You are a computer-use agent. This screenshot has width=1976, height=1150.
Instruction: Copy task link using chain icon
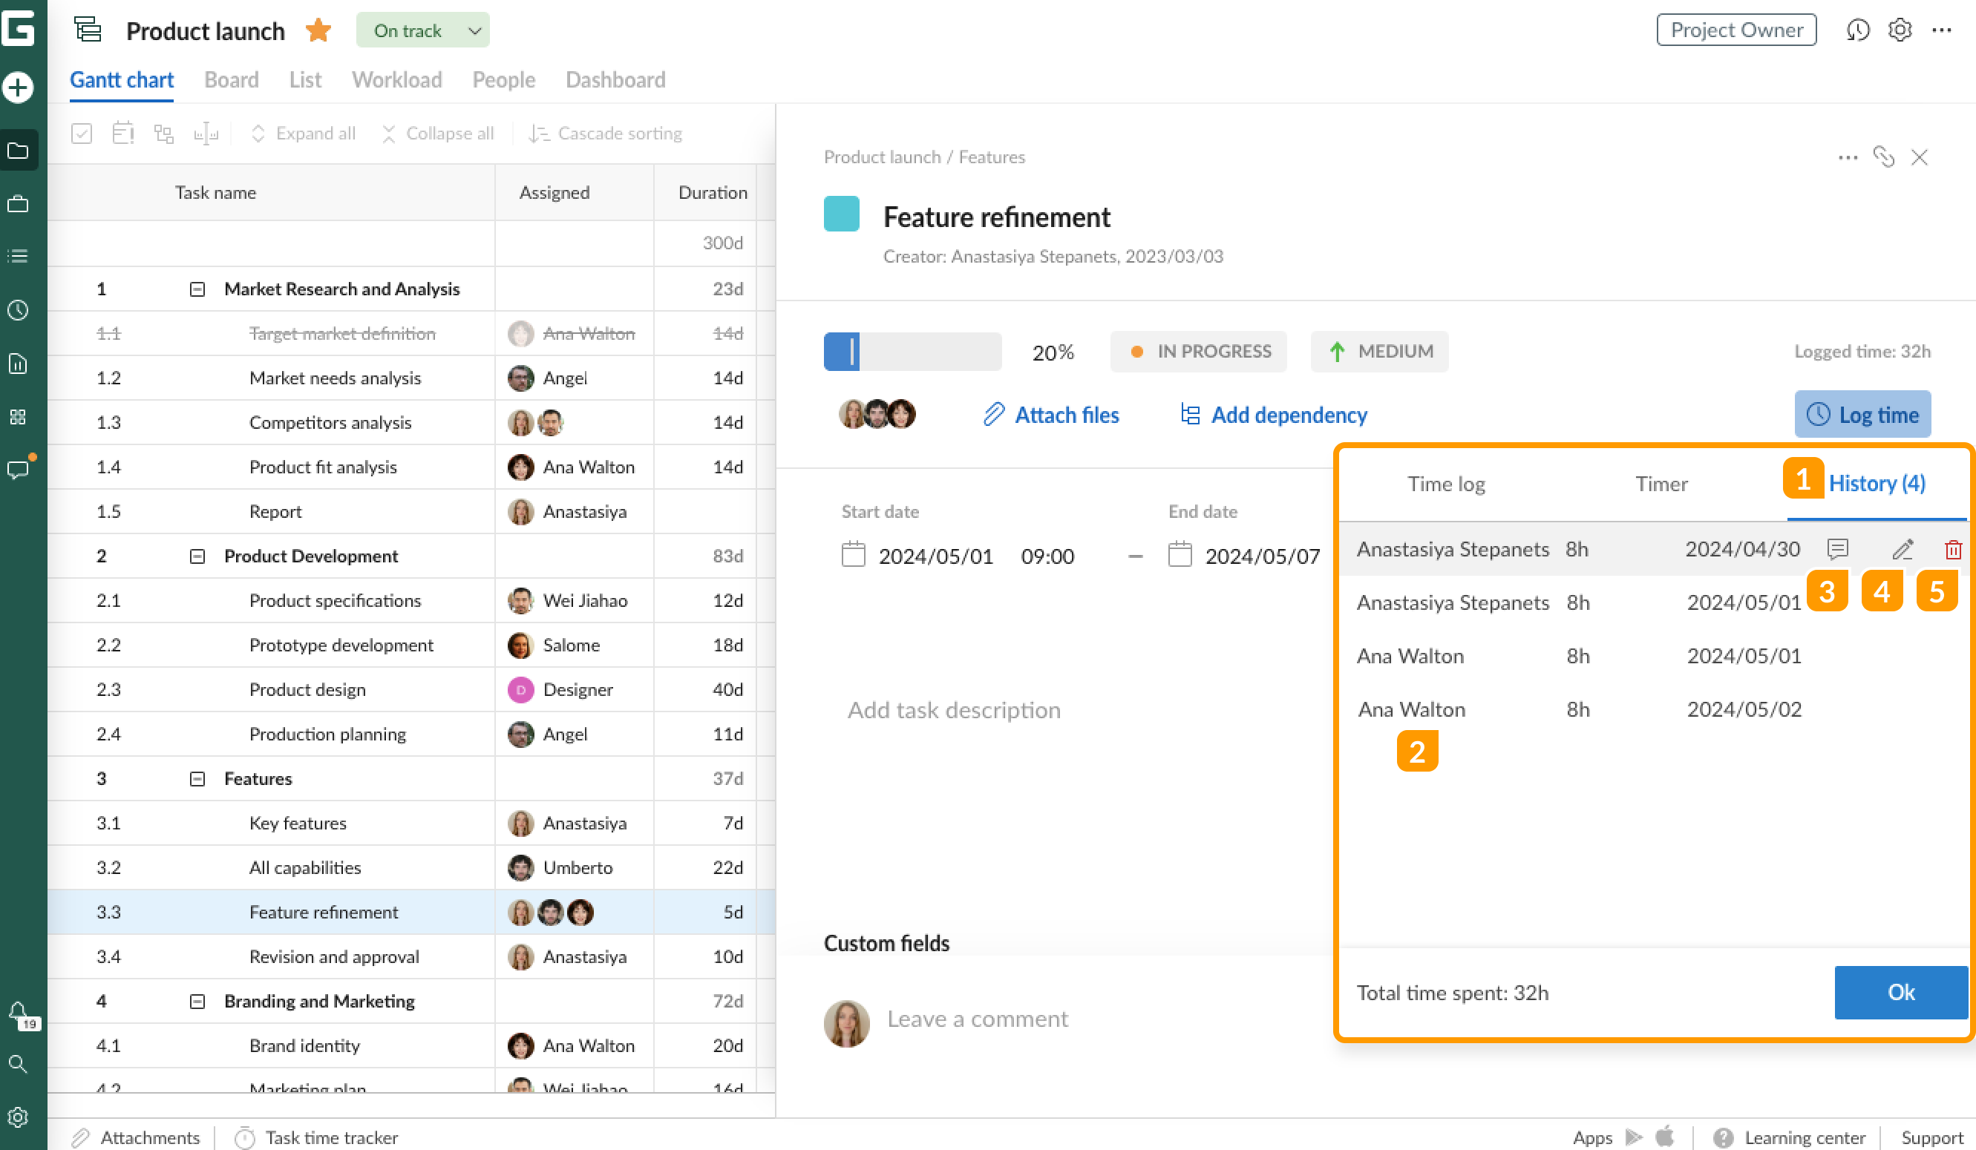[x=1885, y=157]
